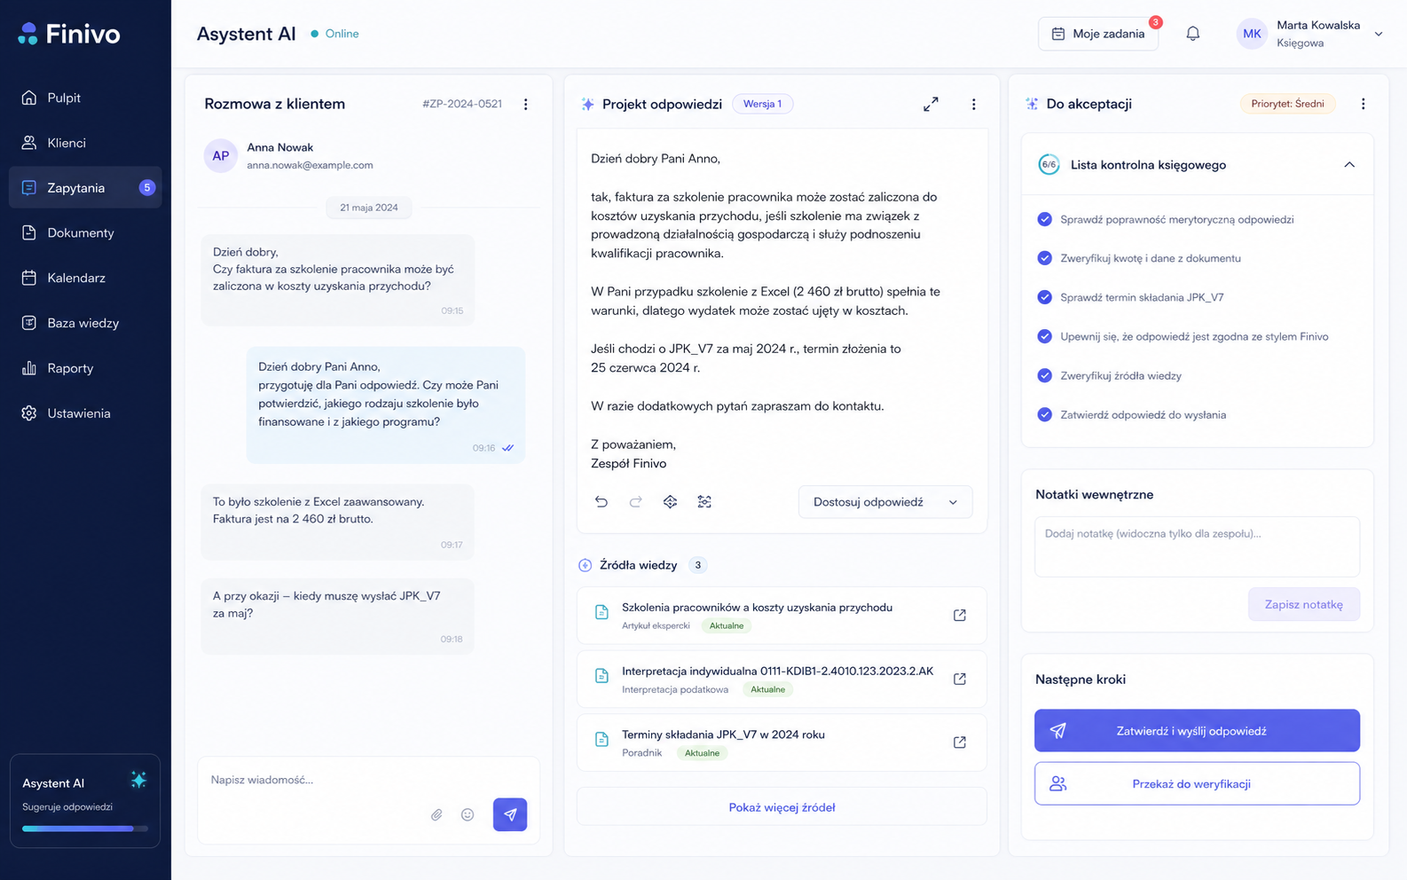Toggle Zatwierdź odpowiedź do wysłania checkbox

pos(1044,414)
